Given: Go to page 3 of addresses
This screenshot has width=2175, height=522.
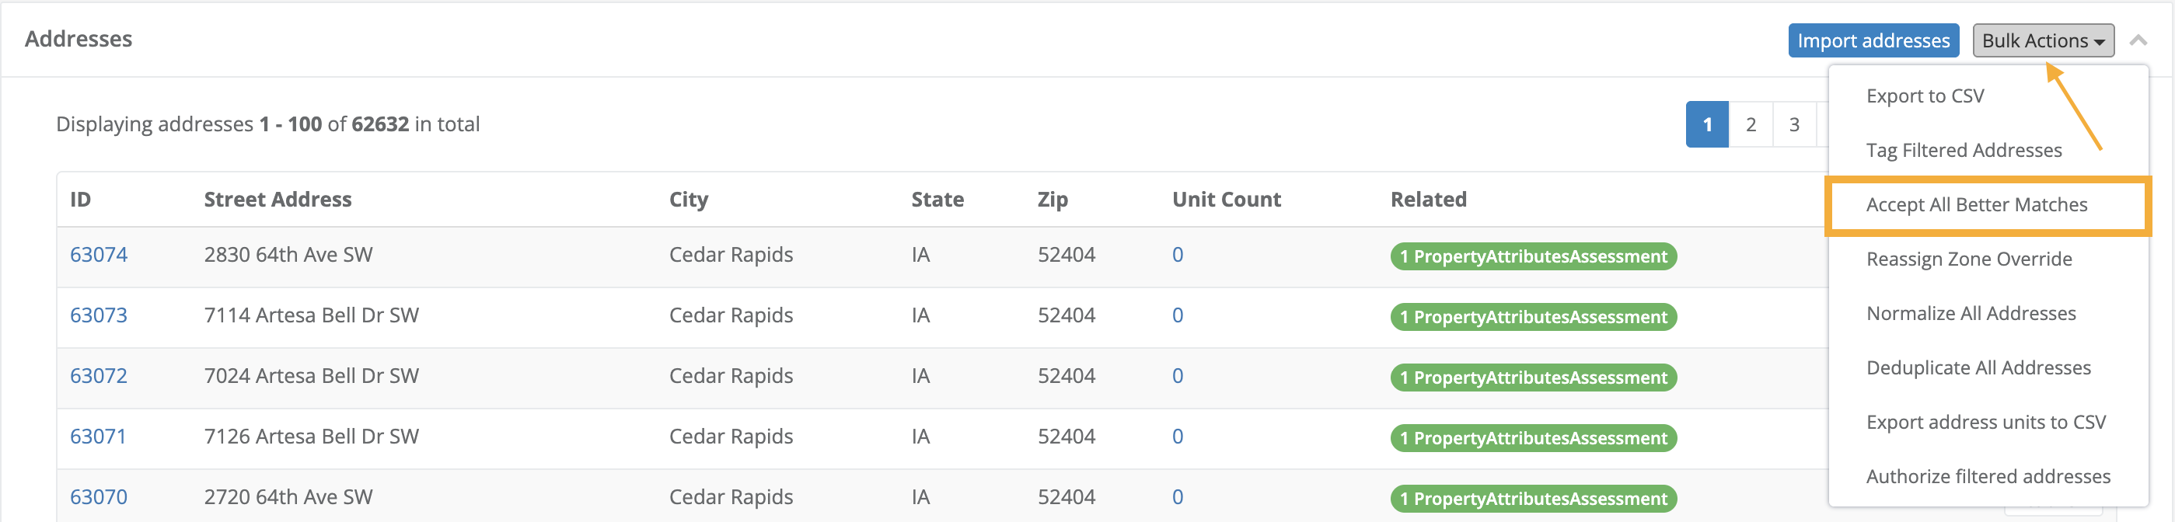Looking at the screenshot, I should click(1794, 125).
